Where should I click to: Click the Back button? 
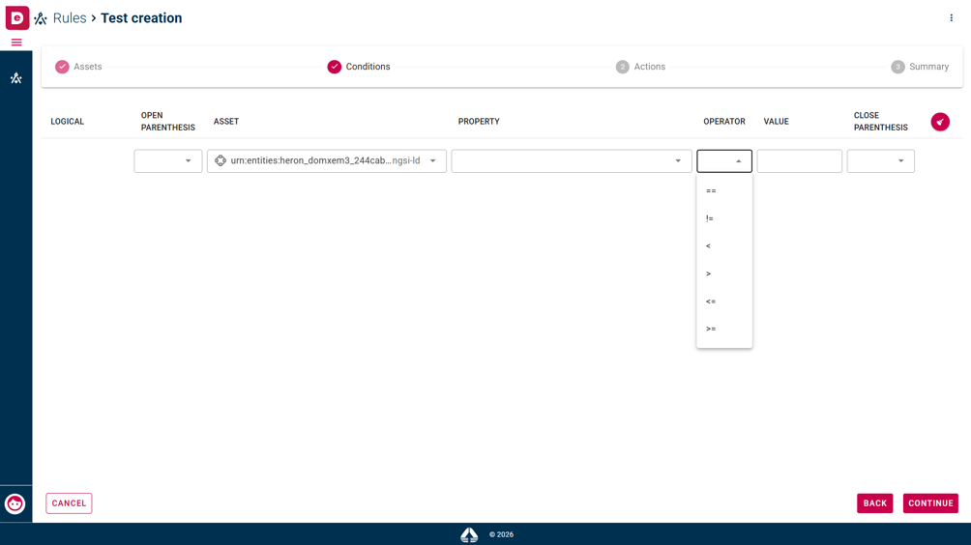coord(874,503)
